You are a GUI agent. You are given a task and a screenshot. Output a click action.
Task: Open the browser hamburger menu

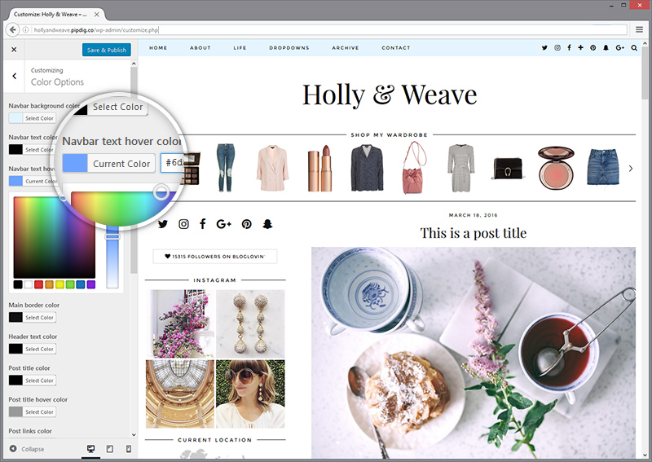click(640, 29)
